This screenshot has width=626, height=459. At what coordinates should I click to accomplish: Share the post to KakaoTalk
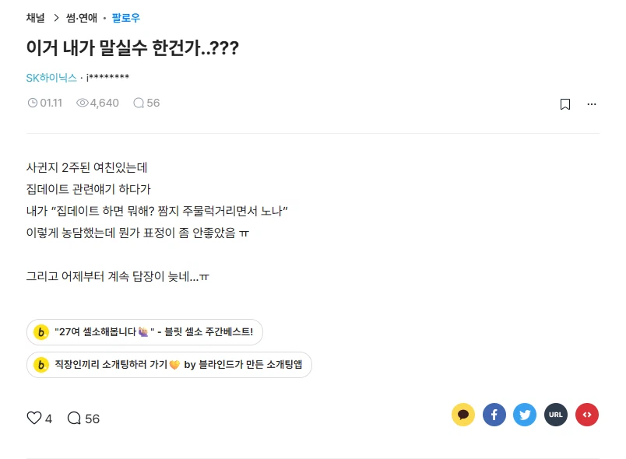[x=462, y=415]
